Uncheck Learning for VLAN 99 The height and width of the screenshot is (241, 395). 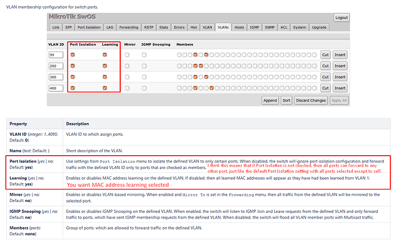coord(105,54)
